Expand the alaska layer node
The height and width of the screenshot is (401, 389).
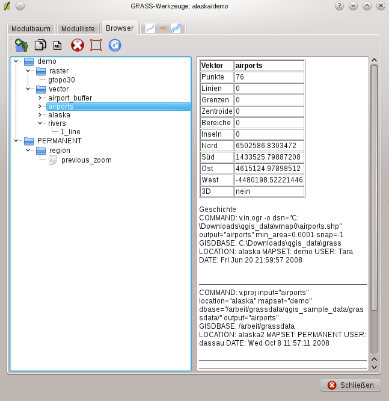[x=40, y=114]
